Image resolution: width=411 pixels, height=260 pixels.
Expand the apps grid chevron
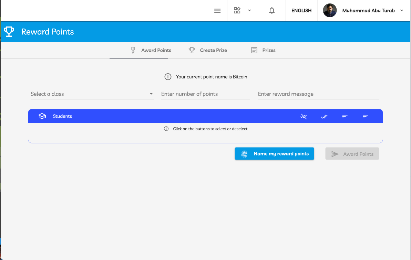point(249,10)
